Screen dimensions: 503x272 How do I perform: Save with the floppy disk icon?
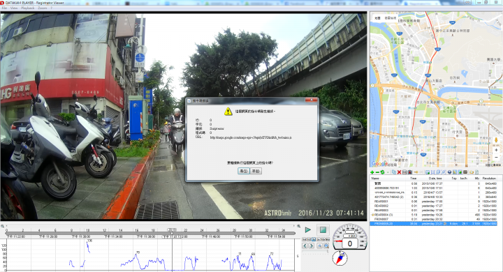pos(404,172)
